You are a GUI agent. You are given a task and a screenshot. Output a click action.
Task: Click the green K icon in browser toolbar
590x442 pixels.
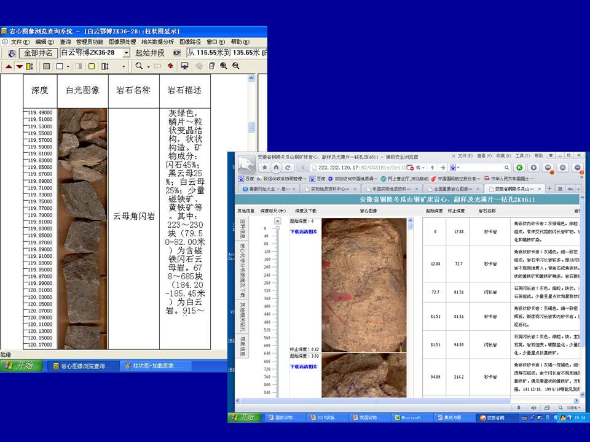tap(520, 167)
